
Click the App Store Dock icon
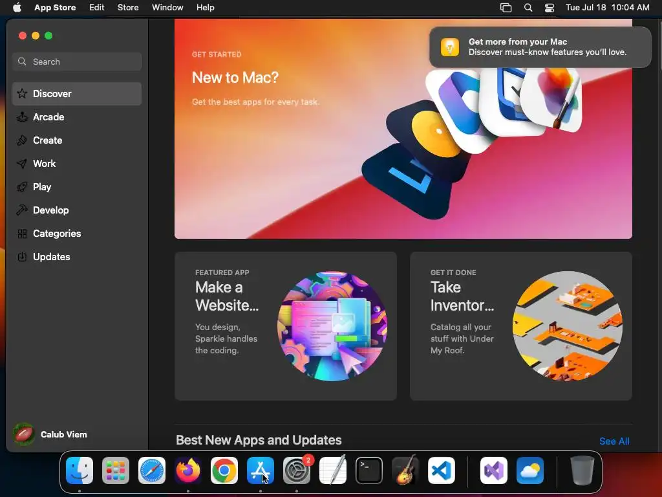click(261, 470)
